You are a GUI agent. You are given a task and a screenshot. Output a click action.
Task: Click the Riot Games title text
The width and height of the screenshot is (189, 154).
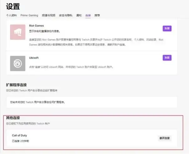(36, 25)
